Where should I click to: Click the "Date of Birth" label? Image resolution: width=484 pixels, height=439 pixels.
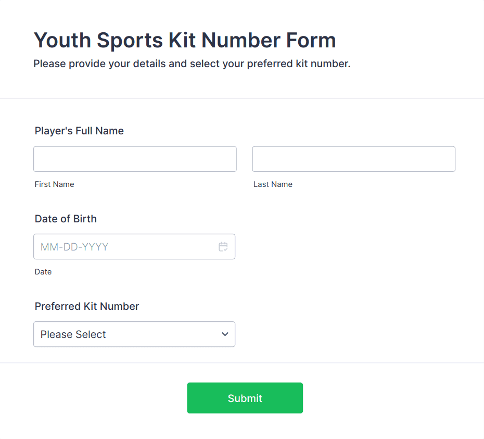click(x=66, y=219)
